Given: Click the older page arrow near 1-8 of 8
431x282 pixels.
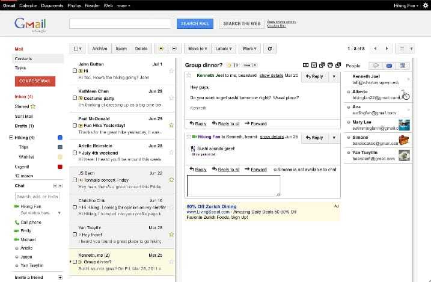Looking at the screenshot, I should (387, 49).
